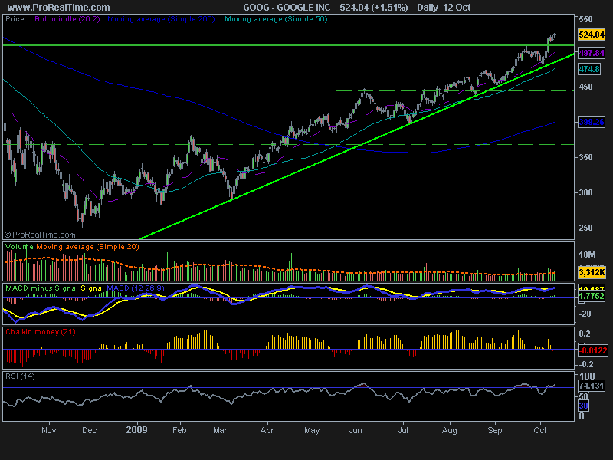Click the RSI 100 axis label

coord(586,376)
